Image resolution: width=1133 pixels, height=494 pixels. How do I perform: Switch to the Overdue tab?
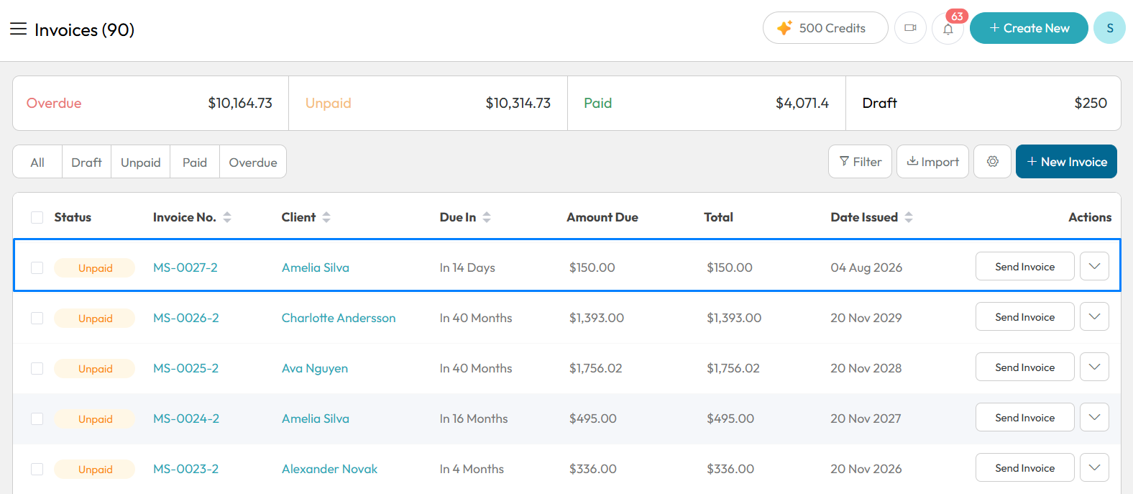[x=252, y=162]
